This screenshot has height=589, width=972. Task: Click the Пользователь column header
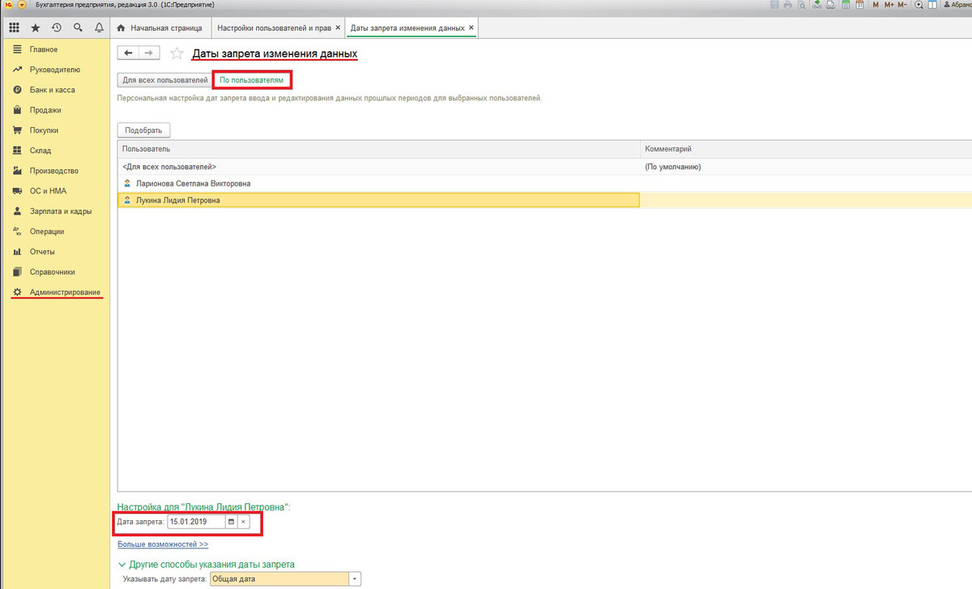379,149
